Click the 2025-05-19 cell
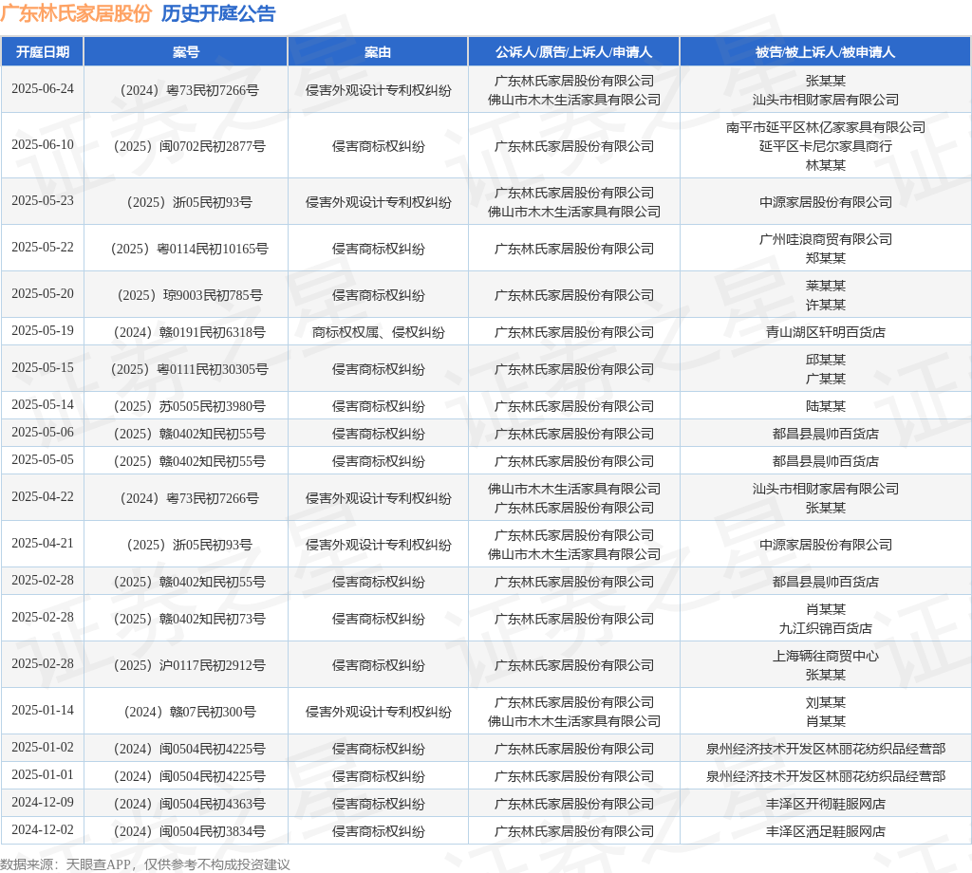972x873 pixels. point(42,331)
